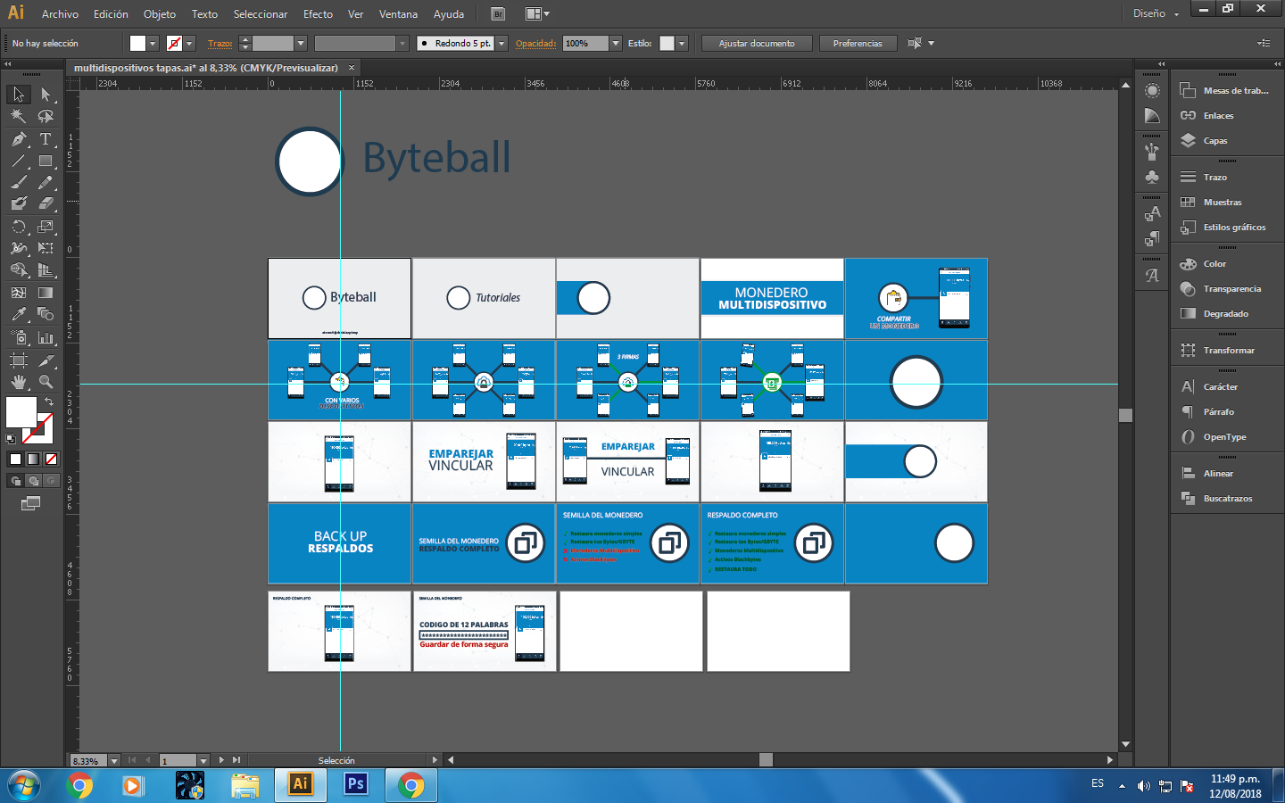Expand the stroke weight dropdown

pos(301,44)
